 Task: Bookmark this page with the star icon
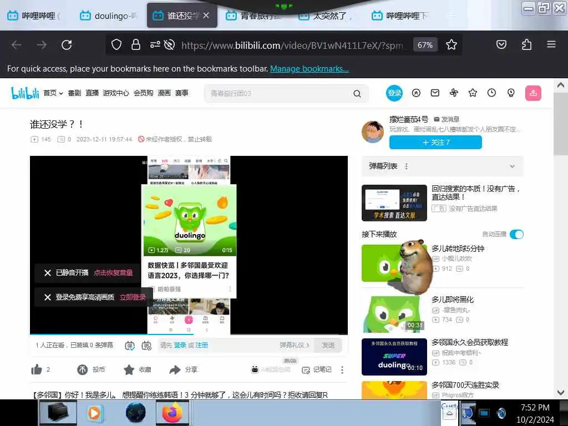pos(452,45)
